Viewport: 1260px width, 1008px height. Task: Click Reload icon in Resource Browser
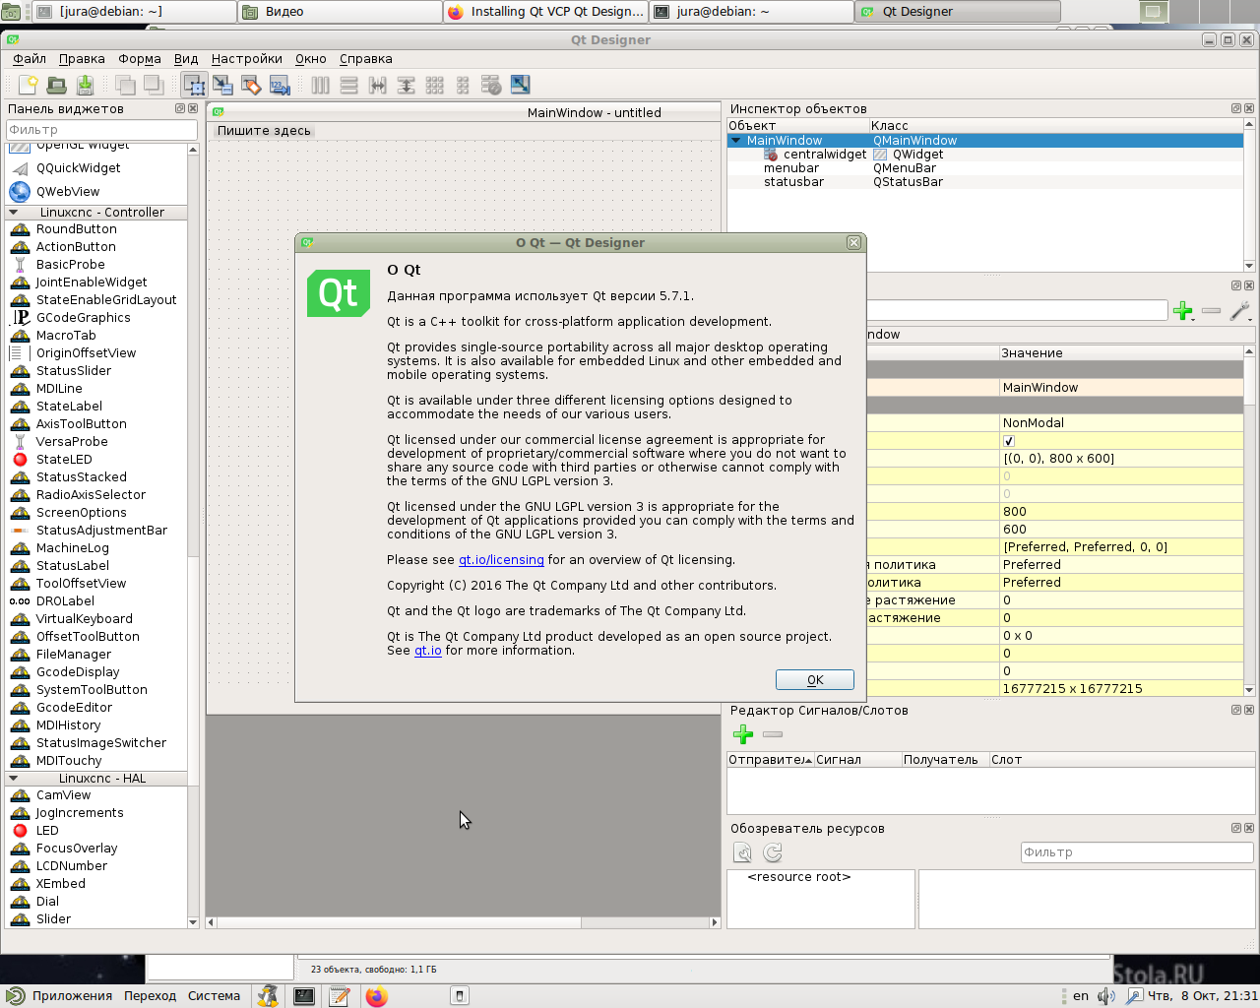773,852
